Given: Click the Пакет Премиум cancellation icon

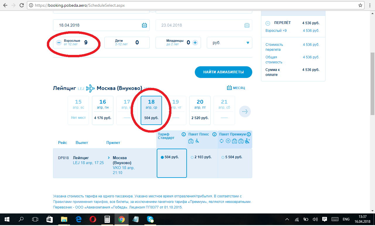Looking at the screenshot, I should click(228, 141).
